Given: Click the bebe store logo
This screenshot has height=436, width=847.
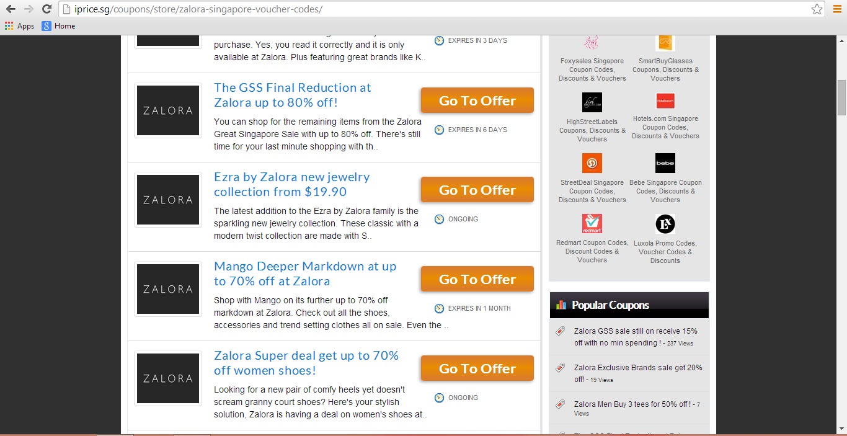Looking at the screenshot, I should [x=665, y=163].
